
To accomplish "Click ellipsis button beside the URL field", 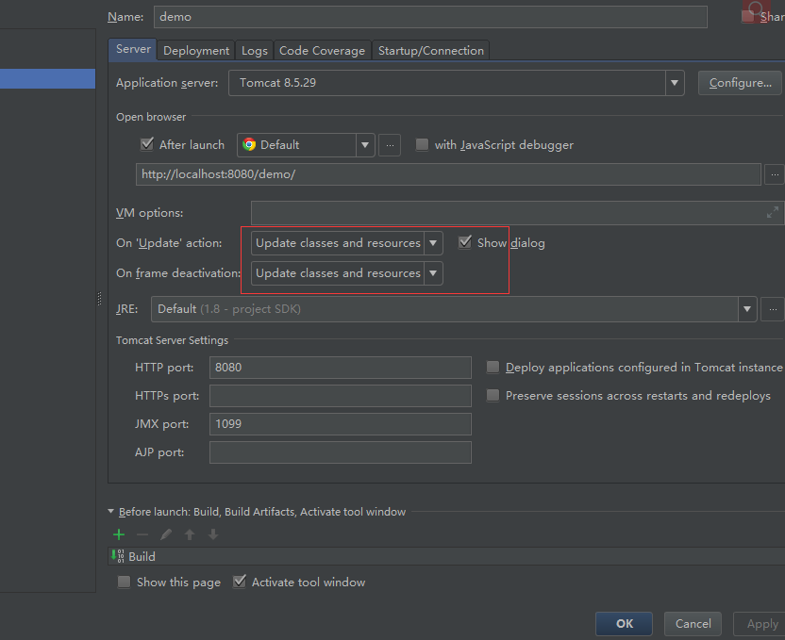I will [775, 174].
